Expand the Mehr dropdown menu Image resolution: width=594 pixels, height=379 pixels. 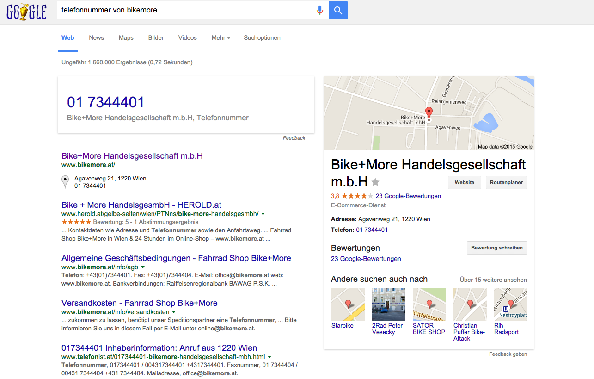click(221, 38)
